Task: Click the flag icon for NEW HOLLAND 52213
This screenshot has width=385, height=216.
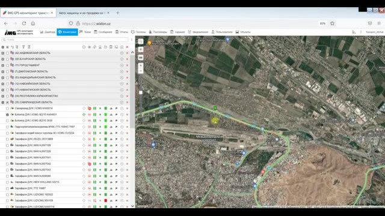Action: tap(116, 182)
